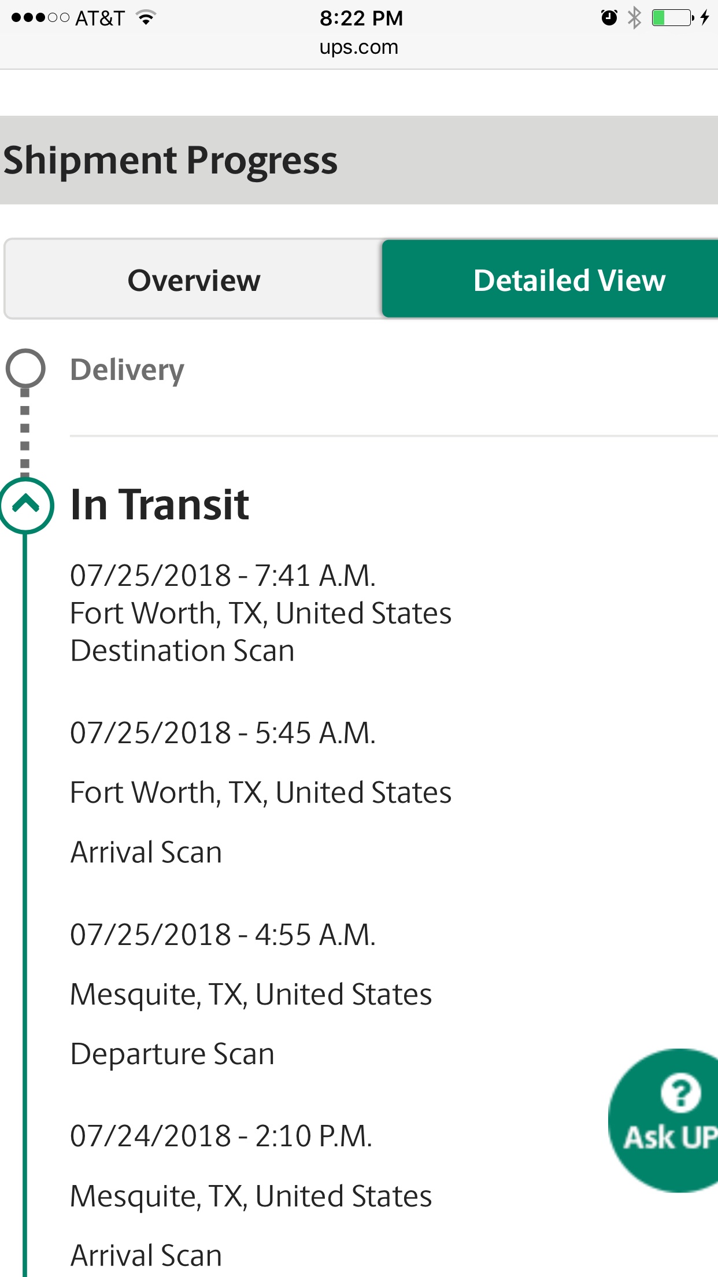Select the In Transit heading
Viewport: 718px width, 1277px height.
pos(160,505)
